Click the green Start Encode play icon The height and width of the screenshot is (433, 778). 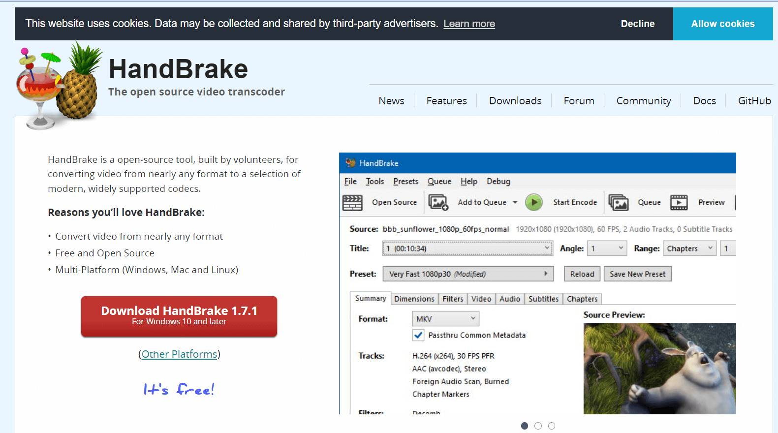click(x=533, y=202)
